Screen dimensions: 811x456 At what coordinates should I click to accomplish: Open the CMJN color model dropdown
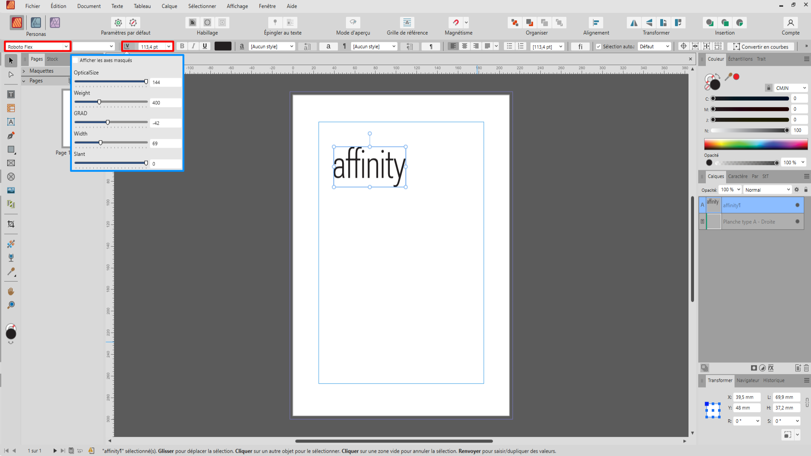click(x=791, y=88)
